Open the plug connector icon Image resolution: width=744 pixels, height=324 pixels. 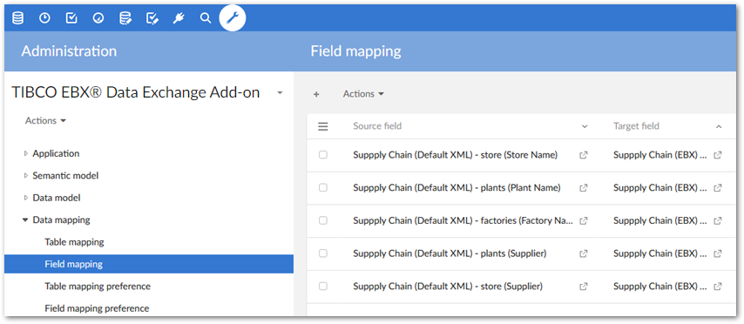(x=179, y=18)
